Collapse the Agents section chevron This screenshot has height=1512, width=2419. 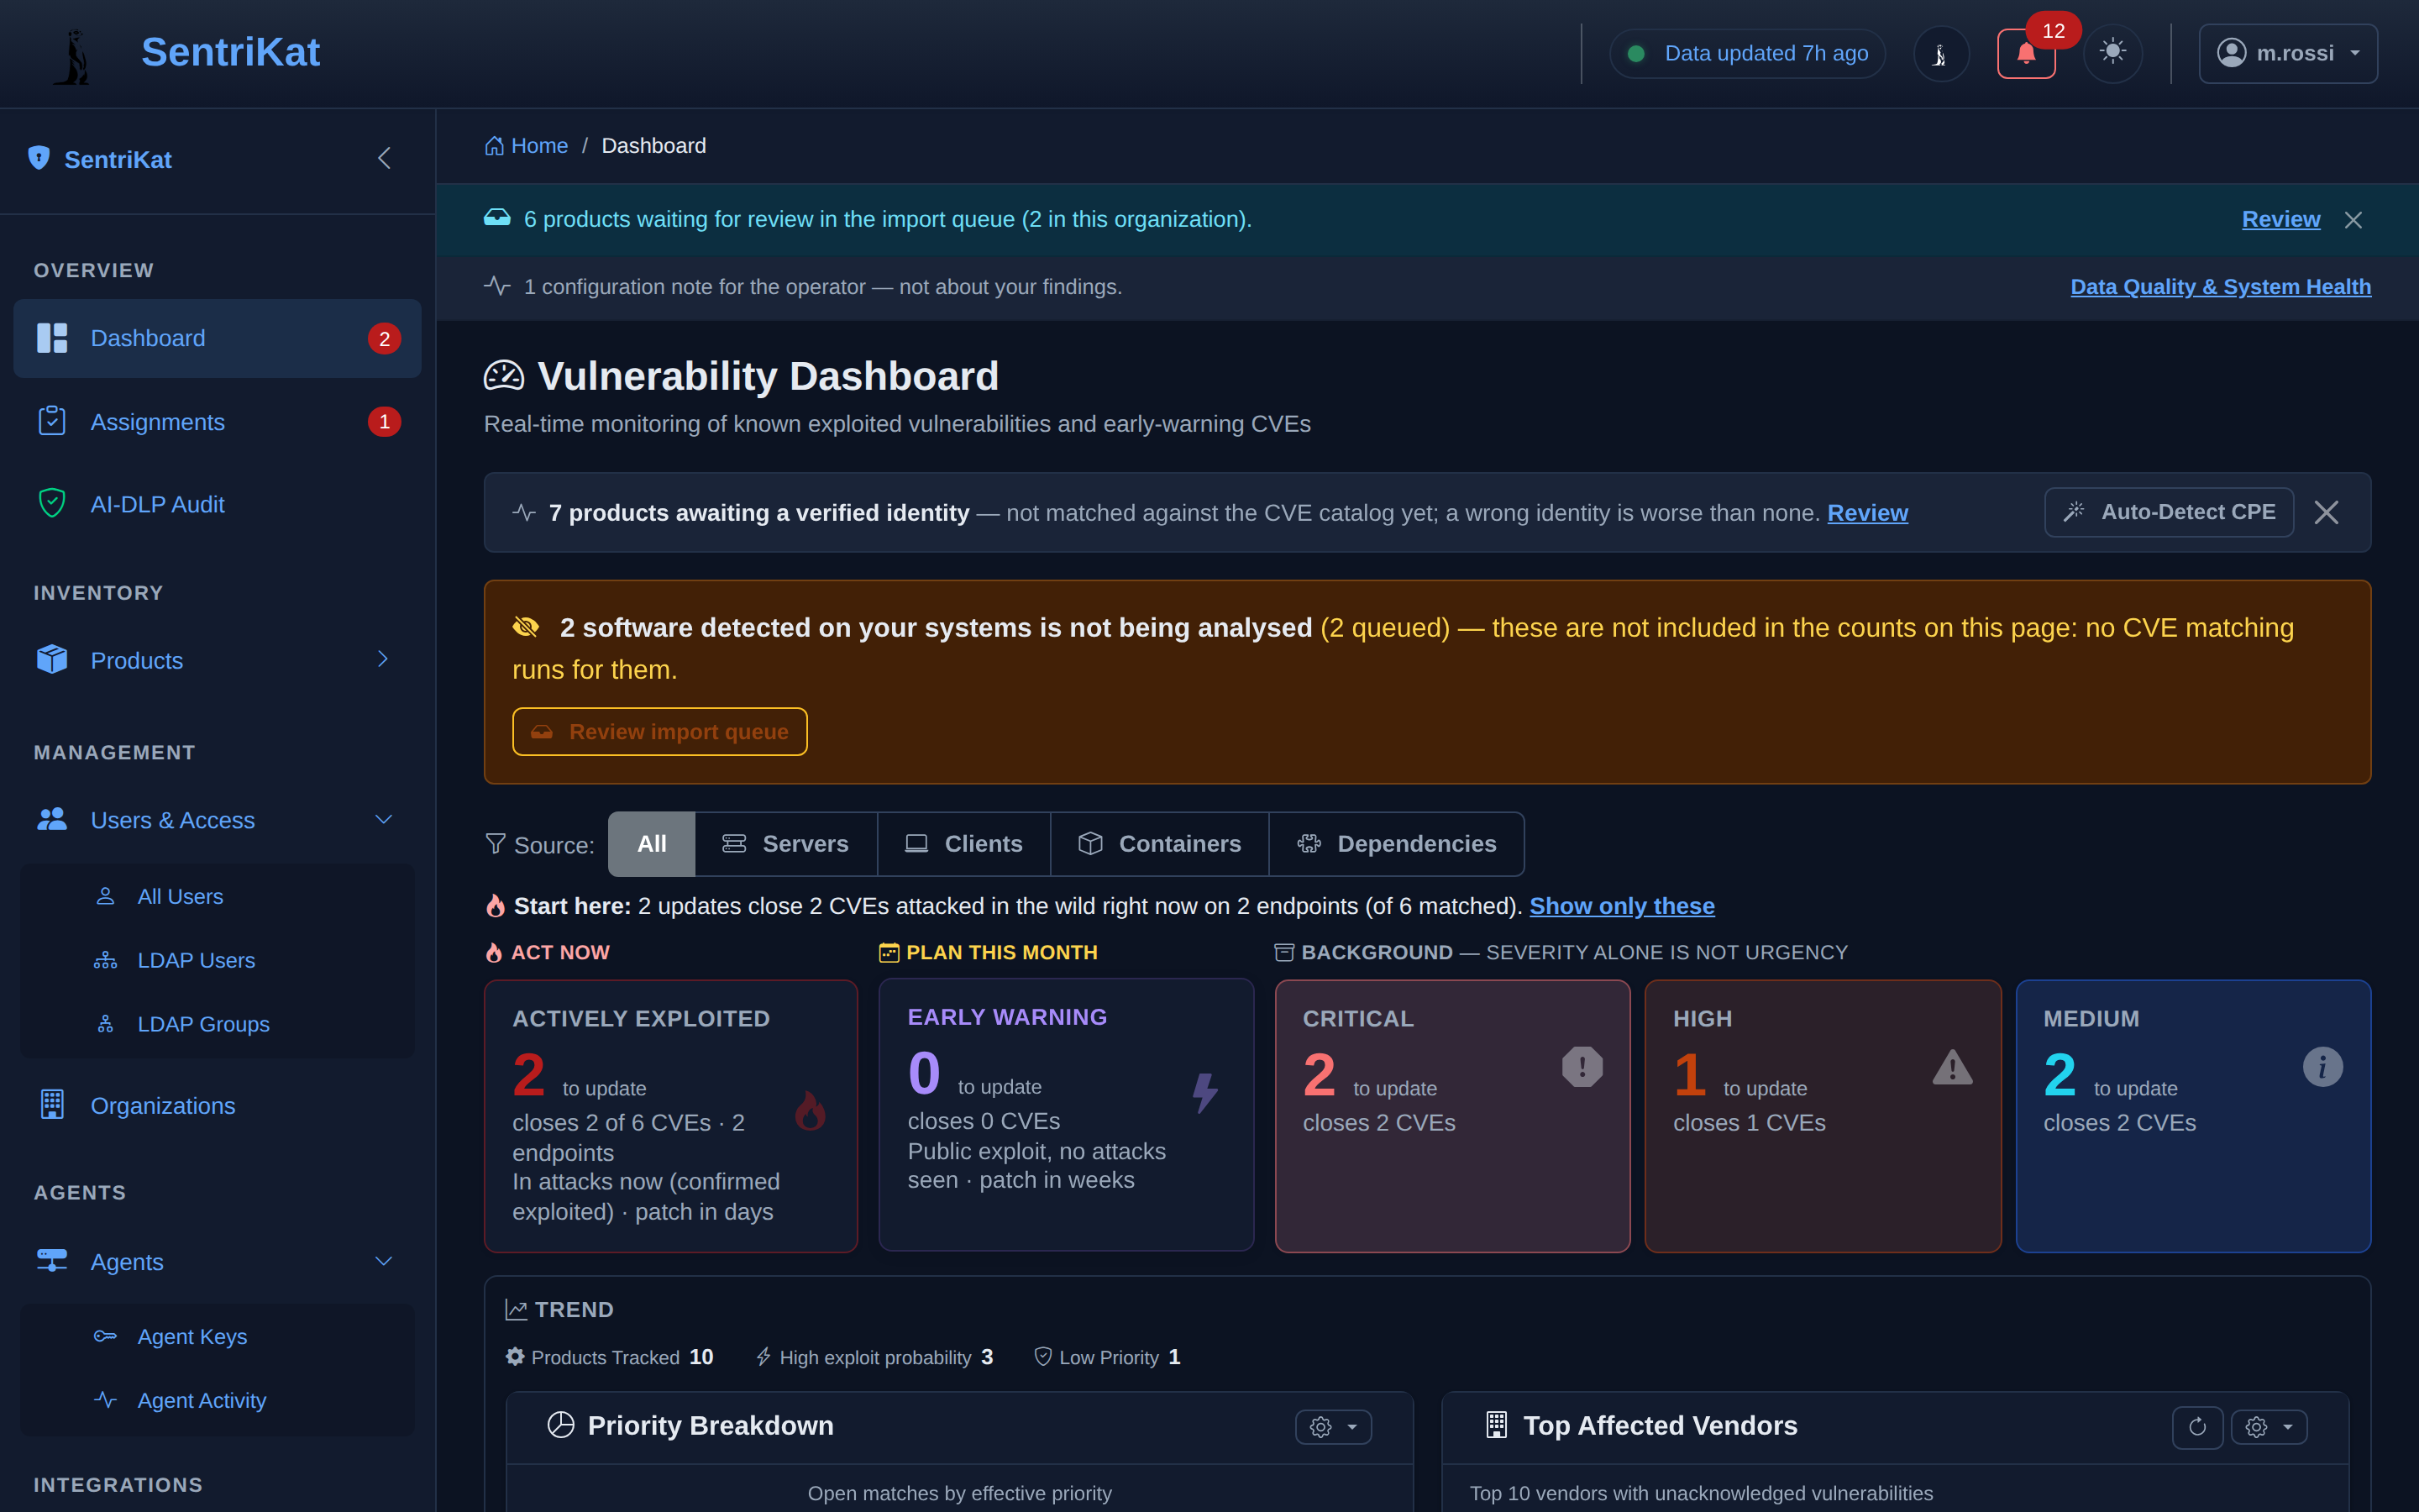click(383, 1261)
